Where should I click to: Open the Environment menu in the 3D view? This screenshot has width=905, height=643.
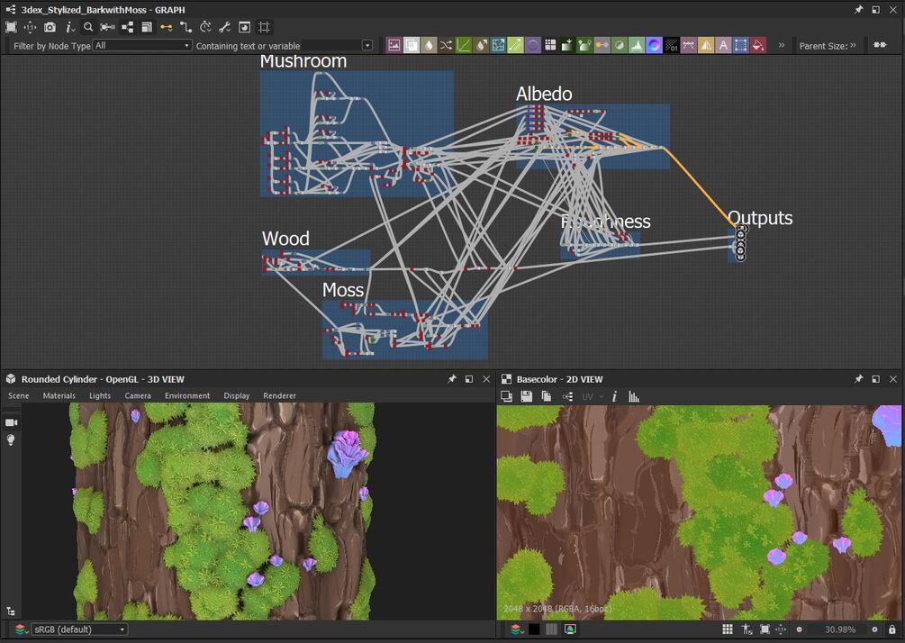(187, 395)
